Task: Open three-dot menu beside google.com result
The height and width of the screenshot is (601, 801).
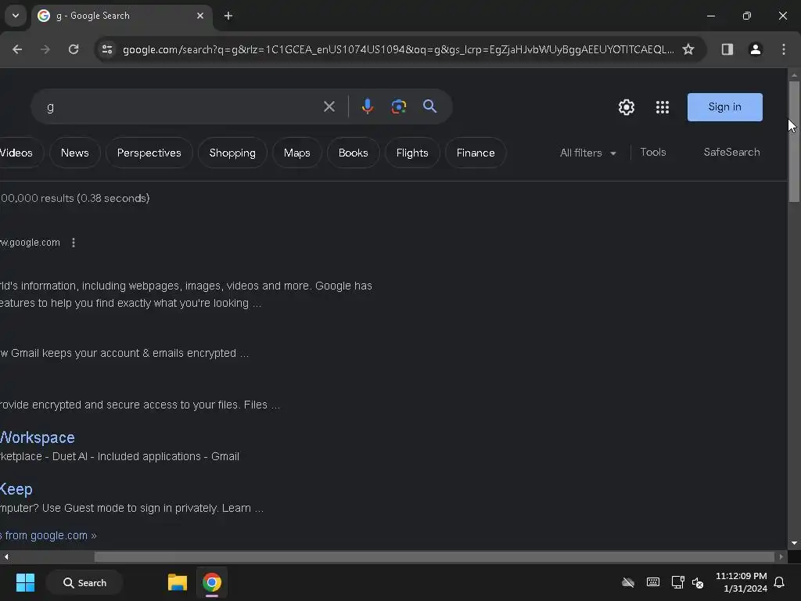Action: 74,243
